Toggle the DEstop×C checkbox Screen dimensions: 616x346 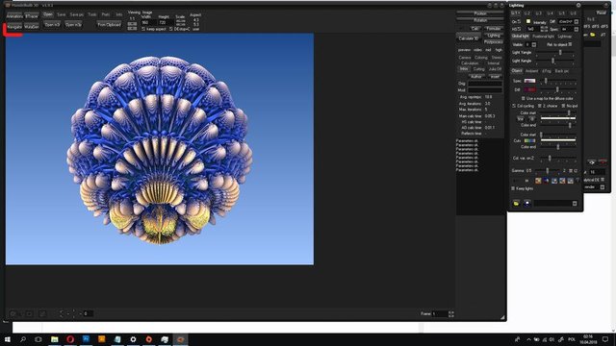pyautogui.click(x=171, y=29)
